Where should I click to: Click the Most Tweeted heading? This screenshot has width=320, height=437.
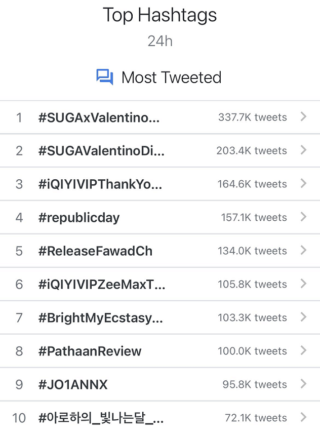172,77
